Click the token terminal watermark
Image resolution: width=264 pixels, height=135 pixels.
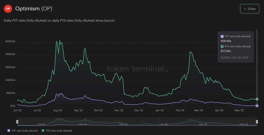137,68
